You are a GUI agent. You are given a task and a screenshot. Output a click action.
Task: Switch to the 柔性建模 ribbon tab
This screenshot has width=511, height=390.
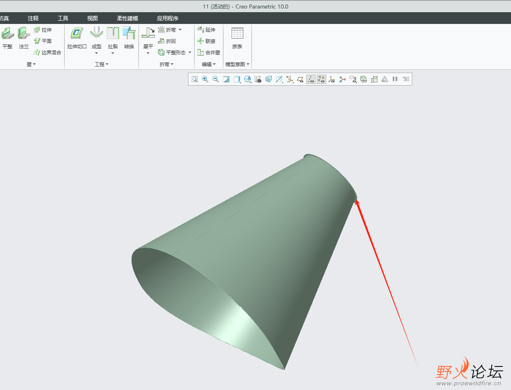point(128,18)
